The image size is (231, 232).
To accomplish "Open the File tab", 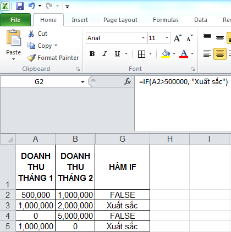I will click(x=15, y=20).
